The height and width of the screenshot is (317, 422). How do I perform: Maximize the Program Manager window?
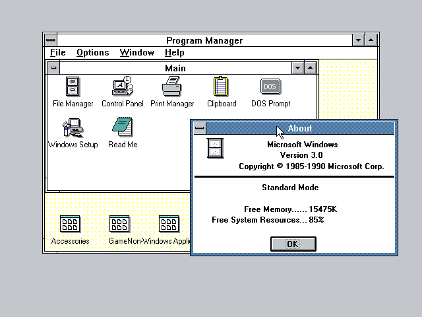point(371,40)
